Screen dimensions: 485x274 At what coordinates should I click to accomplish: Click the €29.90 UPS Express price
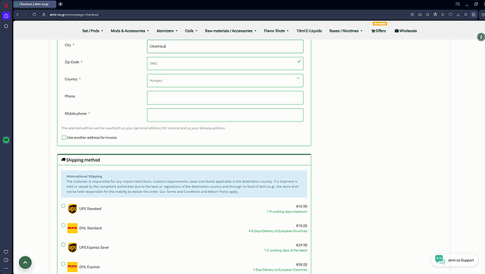302,245
